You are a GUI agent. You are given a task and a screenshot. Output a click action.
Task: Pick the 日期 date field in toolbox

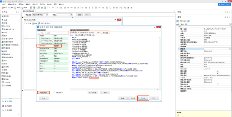point(4,64)
